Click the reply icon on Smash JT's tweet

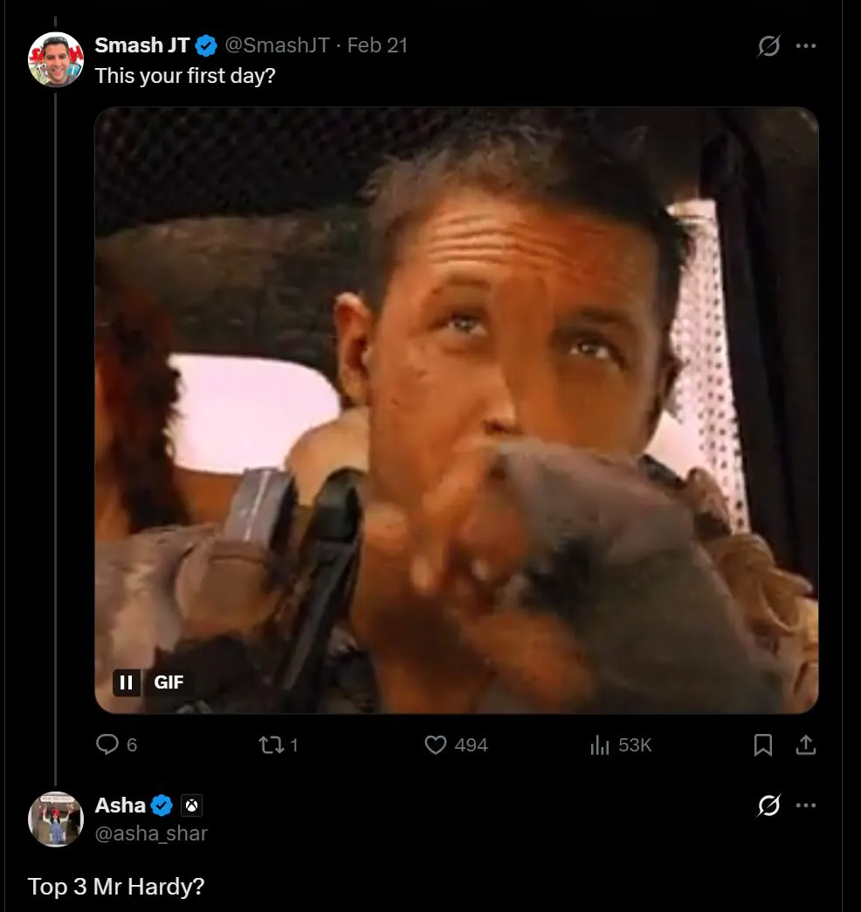(107, 744)
